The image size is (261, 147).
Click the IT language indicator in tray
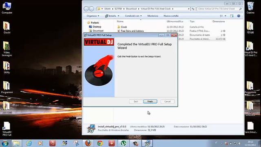[216, 143]
